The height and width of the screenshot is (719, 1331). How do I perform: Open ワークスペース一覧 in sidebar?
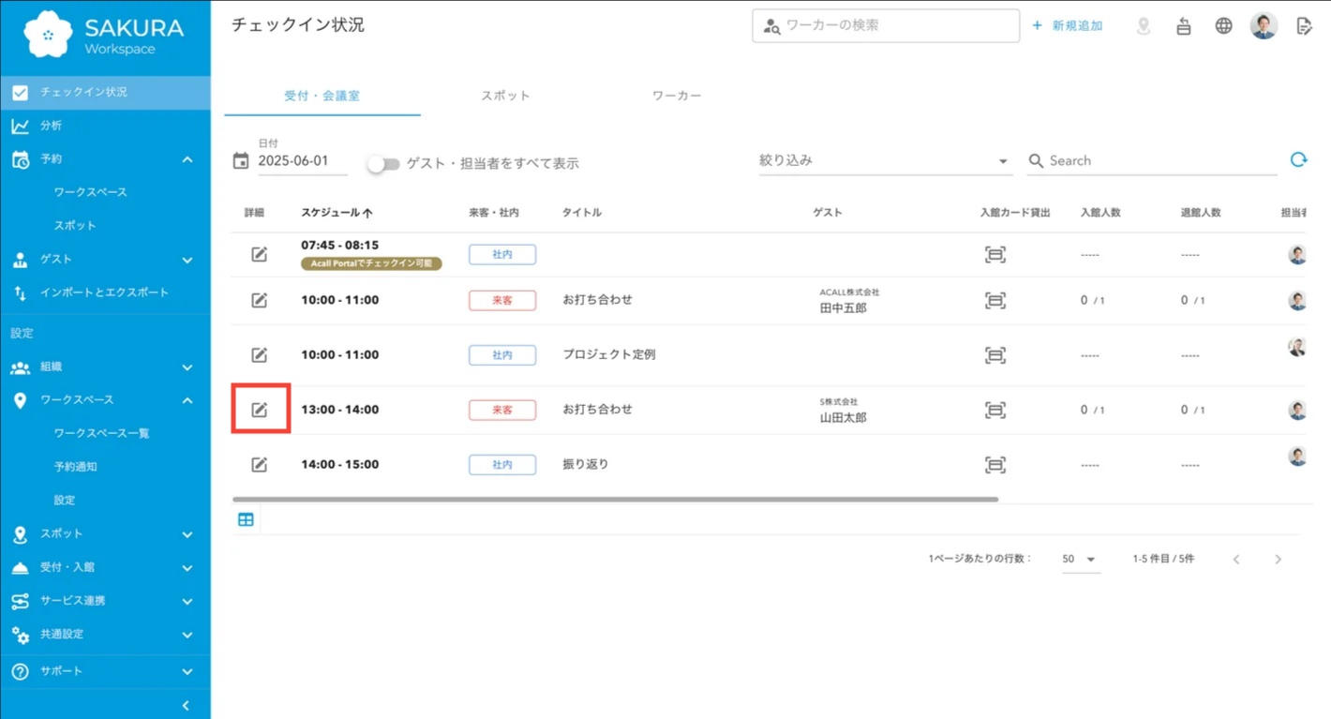101,433
